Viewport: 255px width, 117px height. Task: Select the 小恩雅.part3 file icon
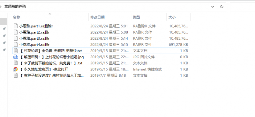point(16,38)
